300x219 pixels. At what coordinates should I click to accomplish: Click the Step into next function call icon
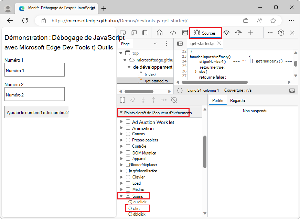143,100
